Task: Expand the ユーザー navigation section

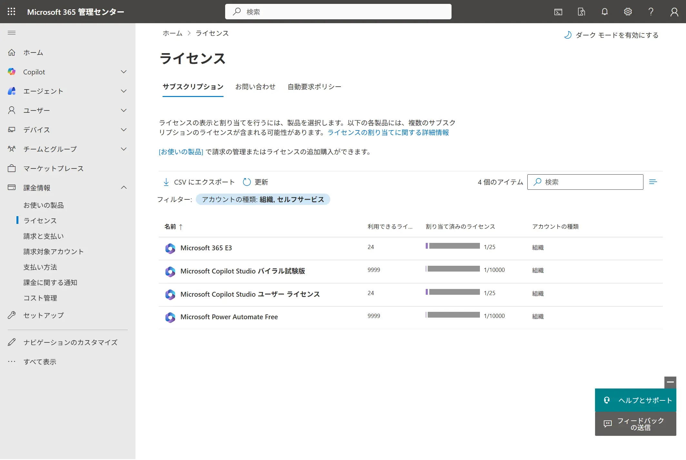Action: [x=124, y=110]
